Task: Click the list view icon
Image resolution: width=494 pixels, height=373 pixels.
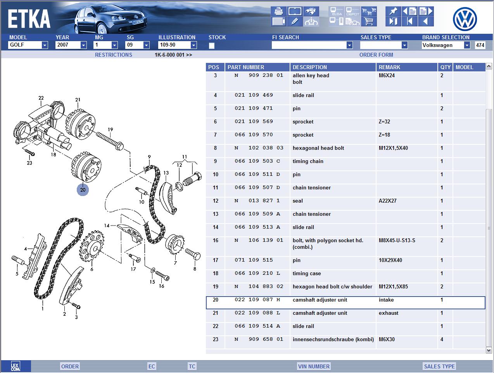Action: pos(278,21)
